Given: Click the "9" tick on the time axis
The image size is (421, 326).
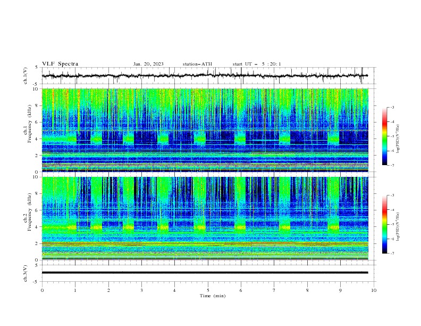Looking at the screenshot, I should point(340,290).
